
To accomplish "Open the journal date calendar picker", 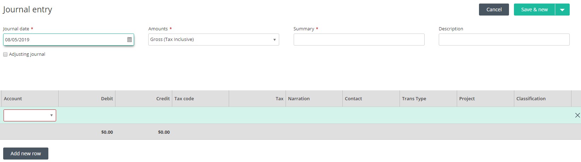I will point(130,40).
